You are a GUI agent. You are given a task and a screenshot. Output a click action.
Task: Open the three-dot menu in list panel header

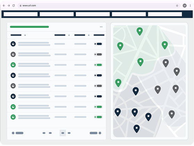pyautogui.click(x=101, y=27)
